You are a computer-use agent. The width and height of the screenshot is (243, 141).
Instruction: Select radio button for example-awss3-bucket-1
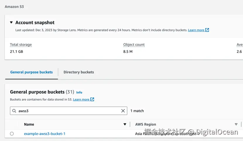coord(12,134)
